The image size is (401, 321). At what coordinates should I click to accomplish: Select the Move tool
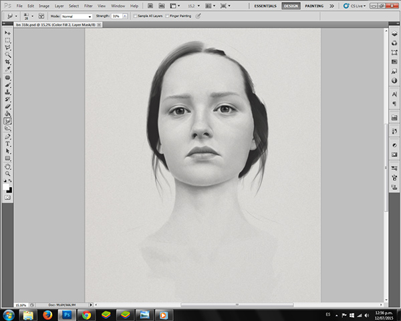pyautogui.click(x=7, y=32)
